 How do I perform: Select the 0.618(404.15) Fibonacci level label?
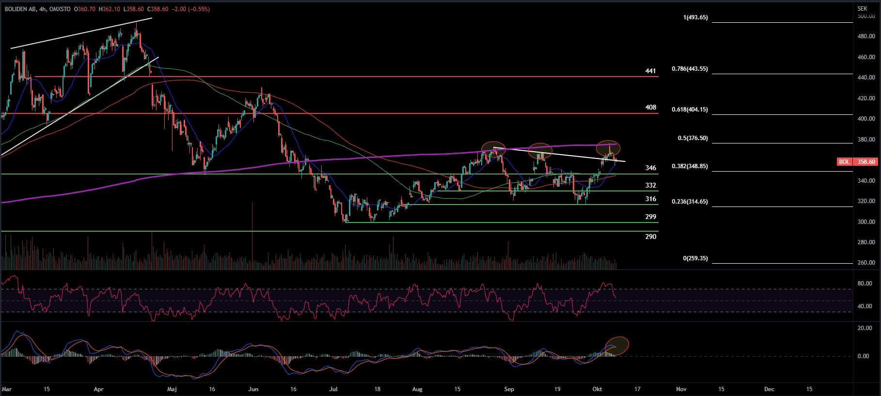tap(690, 110)
